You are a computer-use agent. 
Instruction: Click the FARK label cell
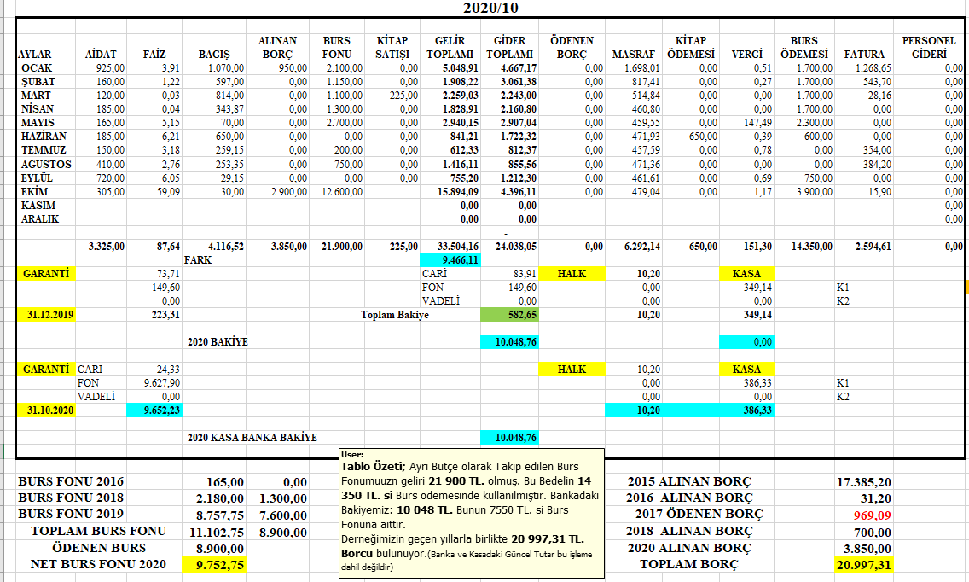[x=198, y=259]
